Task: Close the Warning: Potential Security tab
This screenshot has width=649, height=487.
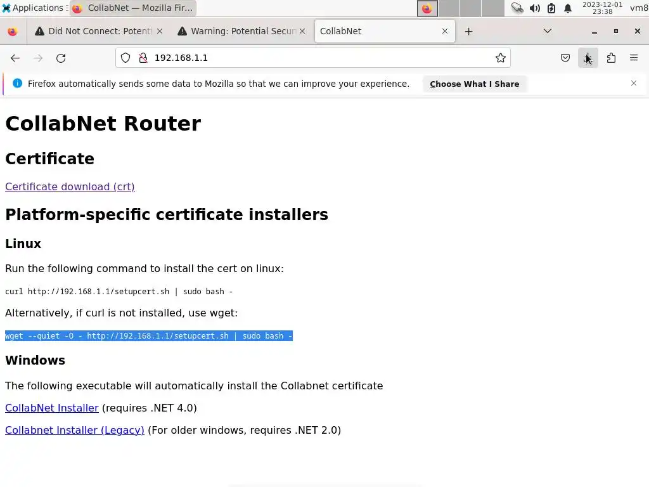Action: point(302,31)
